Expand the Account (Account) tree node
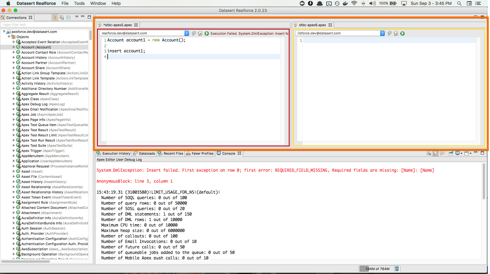Viewport: 490px width, 274px height. pos(14,47)
